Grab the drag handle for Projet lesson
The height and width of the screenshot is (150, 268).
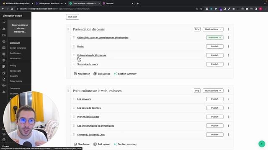click(74, 46)
